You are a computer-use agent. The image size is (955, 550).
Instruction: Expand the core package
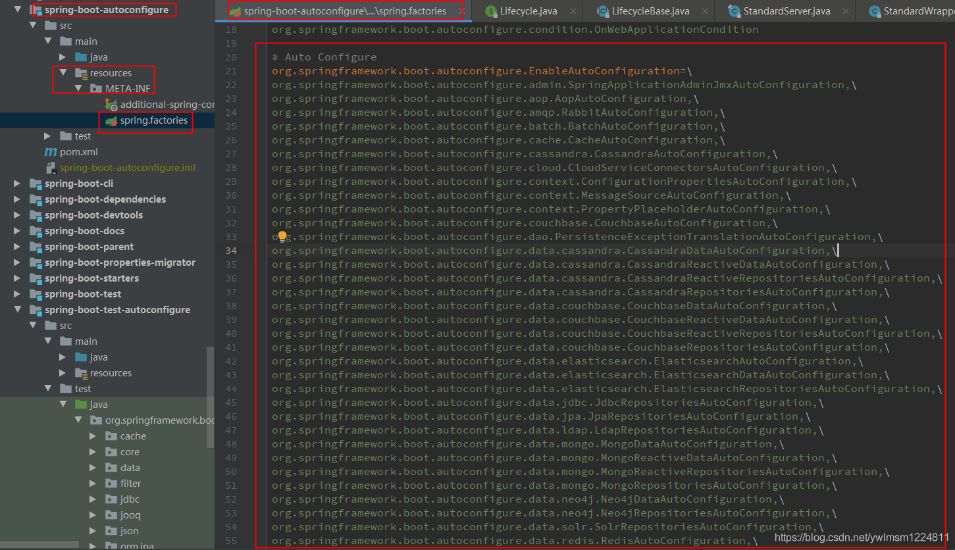coord(93,452)
